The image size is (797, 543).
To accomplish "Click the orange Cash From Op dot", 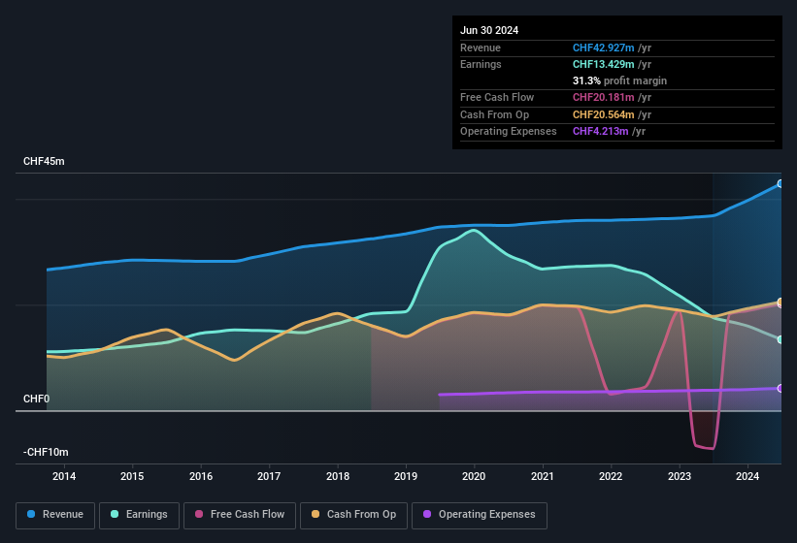I will (315, 515).
